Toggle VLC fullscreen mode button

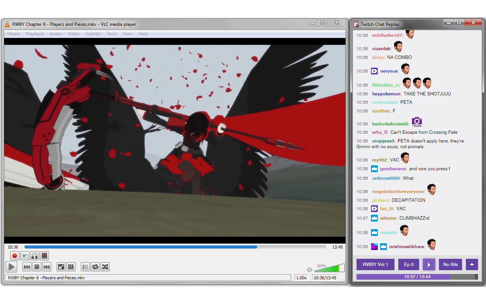[61, 267]
